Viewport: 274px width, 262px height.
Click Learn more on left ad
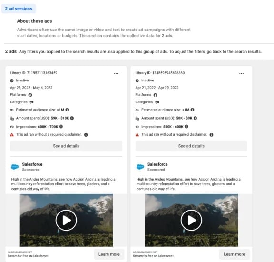[x=109, y=254]
